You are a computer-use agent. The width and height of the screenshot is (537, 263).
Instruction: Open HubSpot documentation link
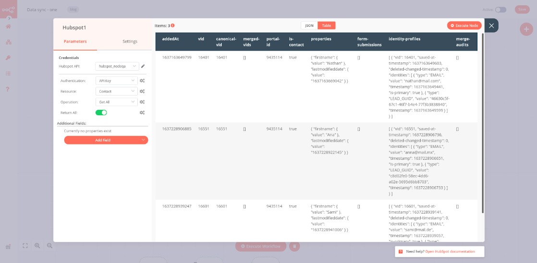click(450, 251)
